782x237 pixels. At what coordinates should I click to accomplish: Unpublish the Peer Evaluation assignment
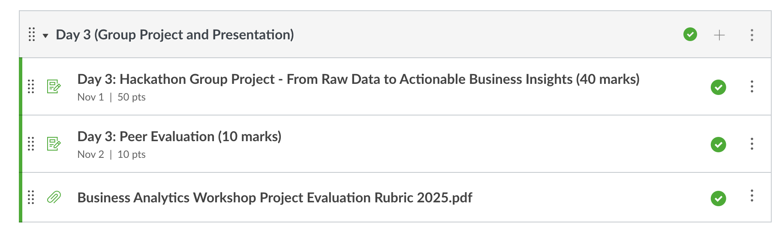tap(718, 145)
